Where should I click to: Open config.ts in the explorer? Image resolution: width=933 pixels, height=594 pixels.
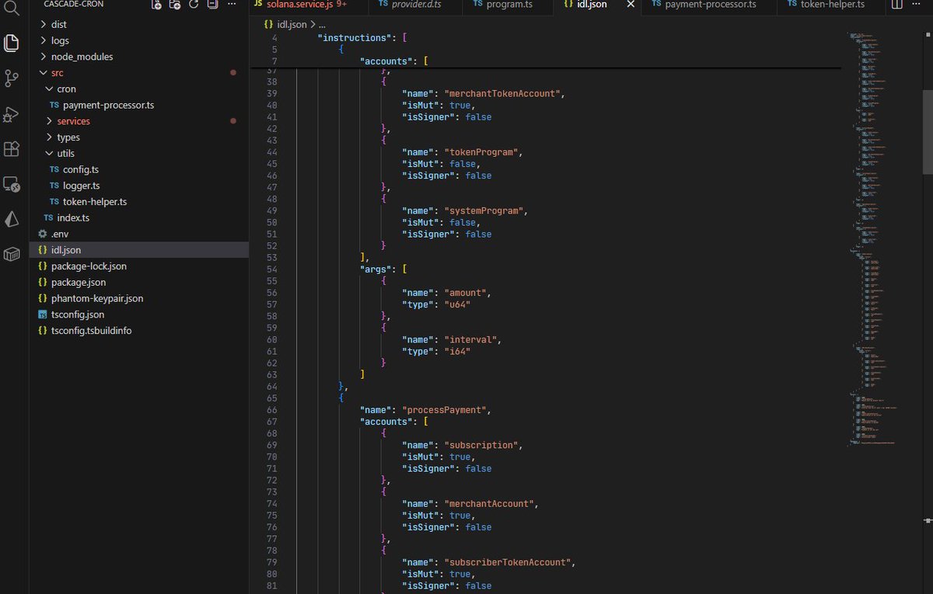[81, 169]
